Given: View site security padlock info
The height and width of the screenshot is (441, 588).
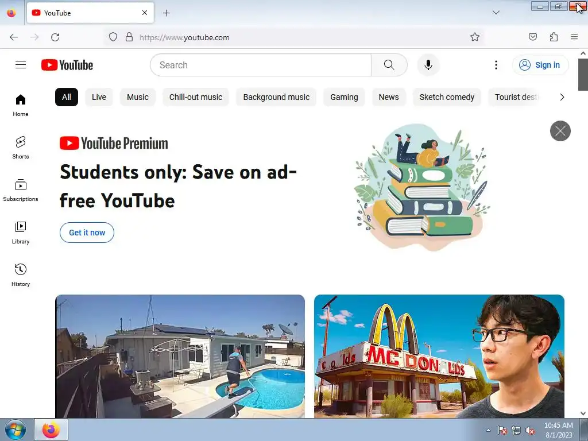Looking at the screenshot, I should click(x=129, y=37).
